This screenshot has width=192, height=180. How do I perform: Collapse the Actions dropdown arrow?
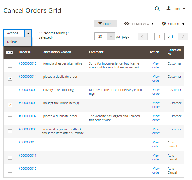28,33
